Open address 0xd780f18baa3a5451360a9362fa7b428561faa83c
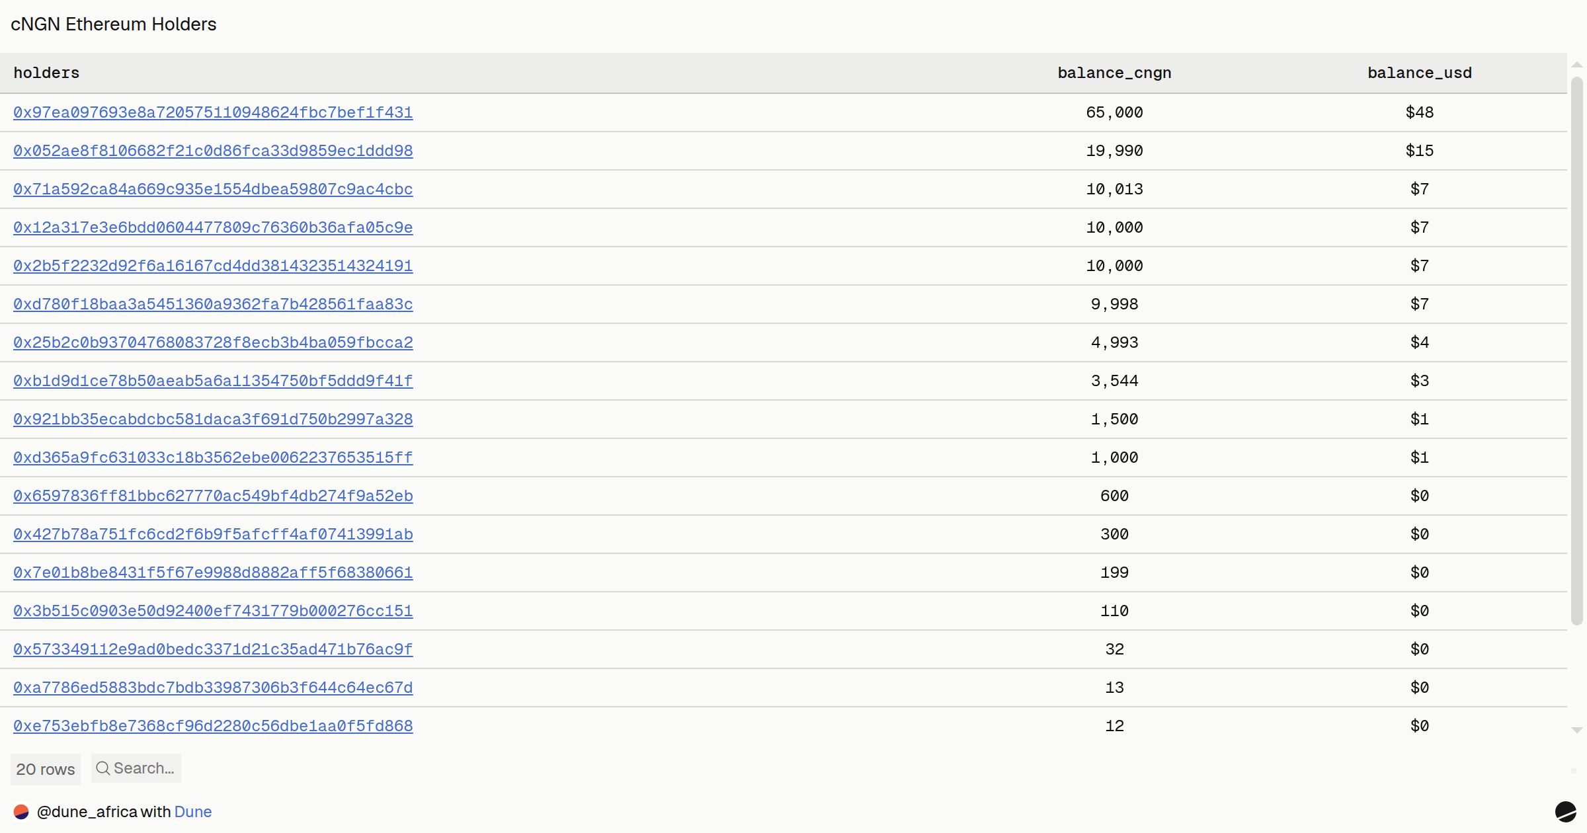The width and height of the screenshot is (1587, 833). pyautogui.click(x=213, y=304)
